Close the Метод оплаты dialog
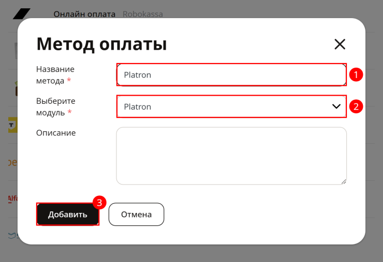Viewport: 383px width, 262px height. 340,44
